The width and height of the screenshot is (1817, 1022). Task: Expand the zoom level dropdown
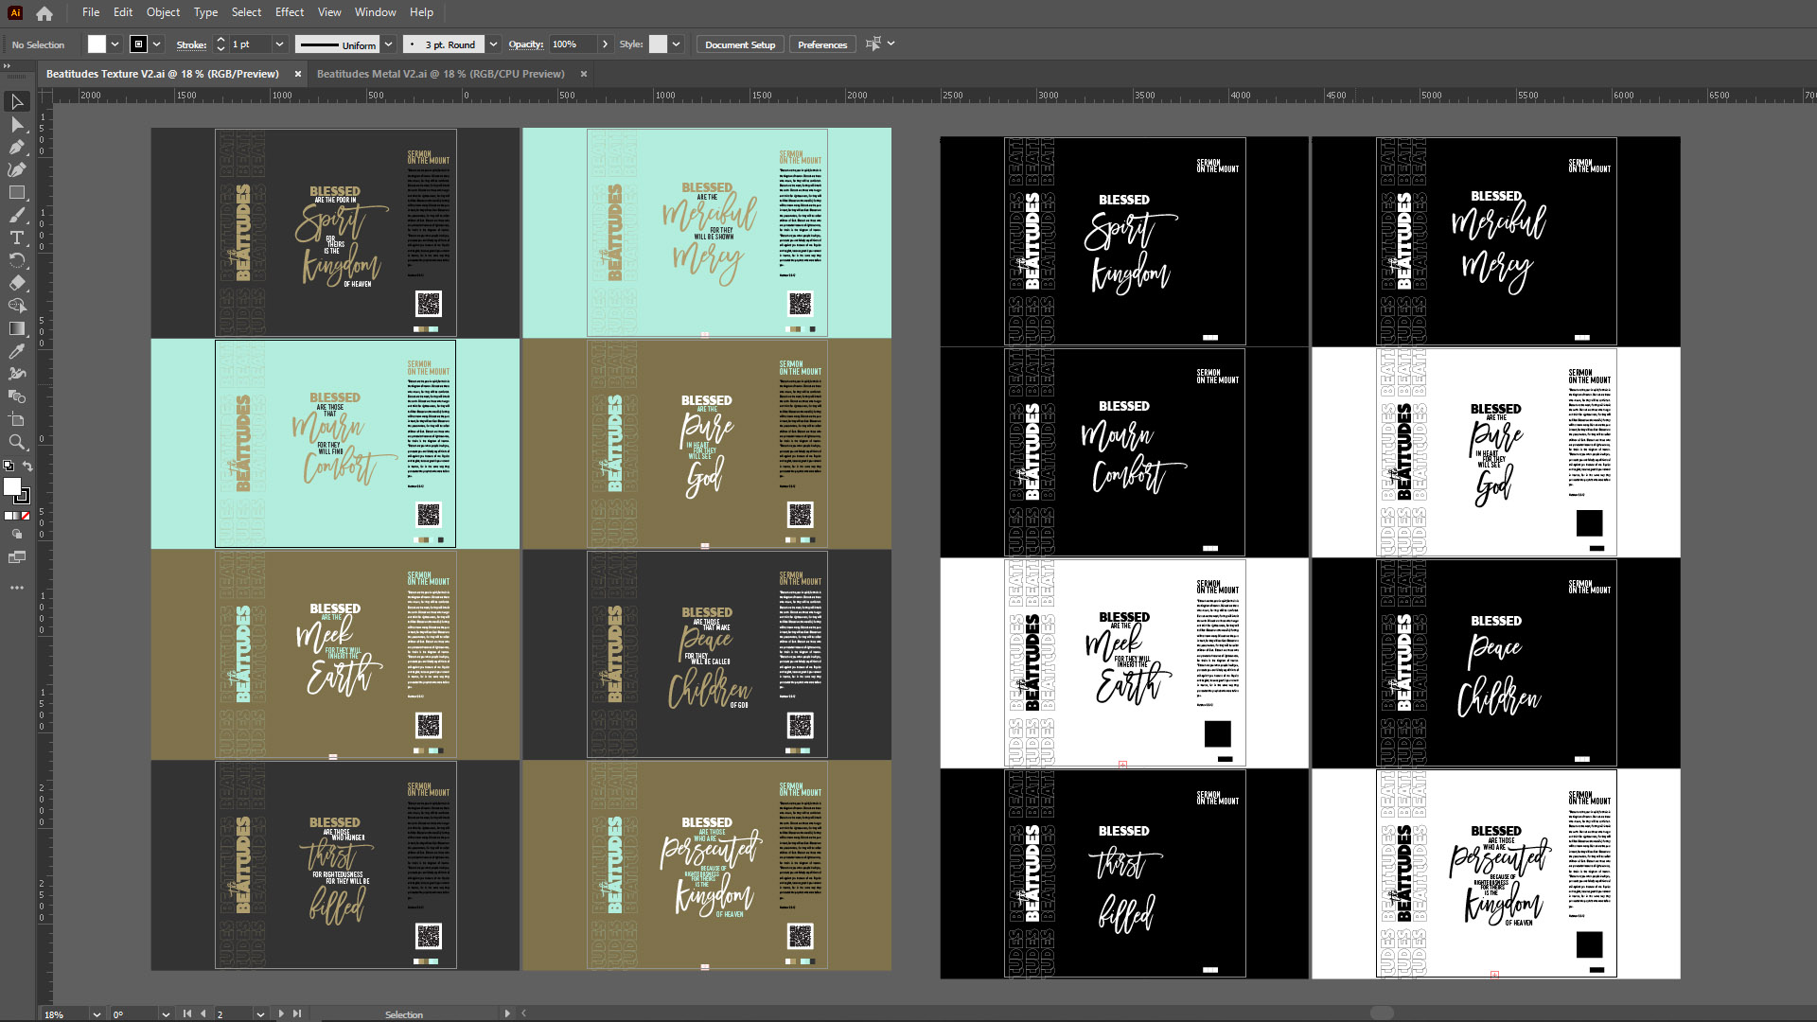point(97,1013)
